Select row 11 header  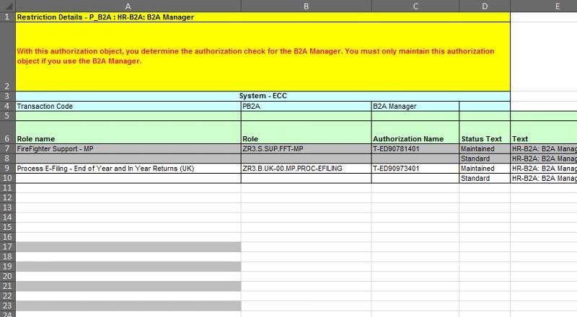tap(7, 187)
